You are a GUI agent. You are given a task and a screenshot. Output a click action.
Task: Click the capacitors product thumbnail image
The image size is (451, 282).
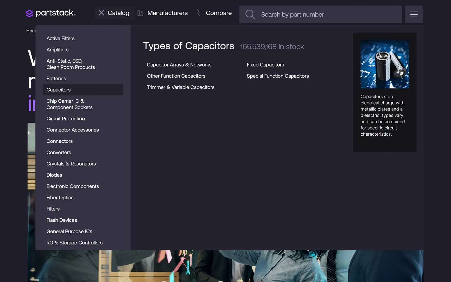(x=385, y=64)
